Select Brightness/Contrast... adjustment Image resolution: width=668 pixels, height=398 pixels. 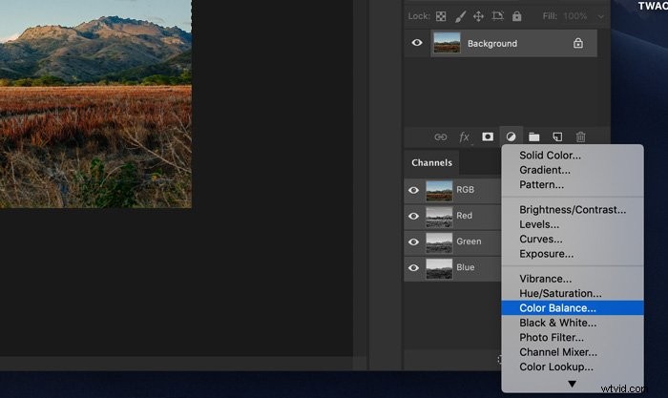pyautogui.click(x=573, y=210)
